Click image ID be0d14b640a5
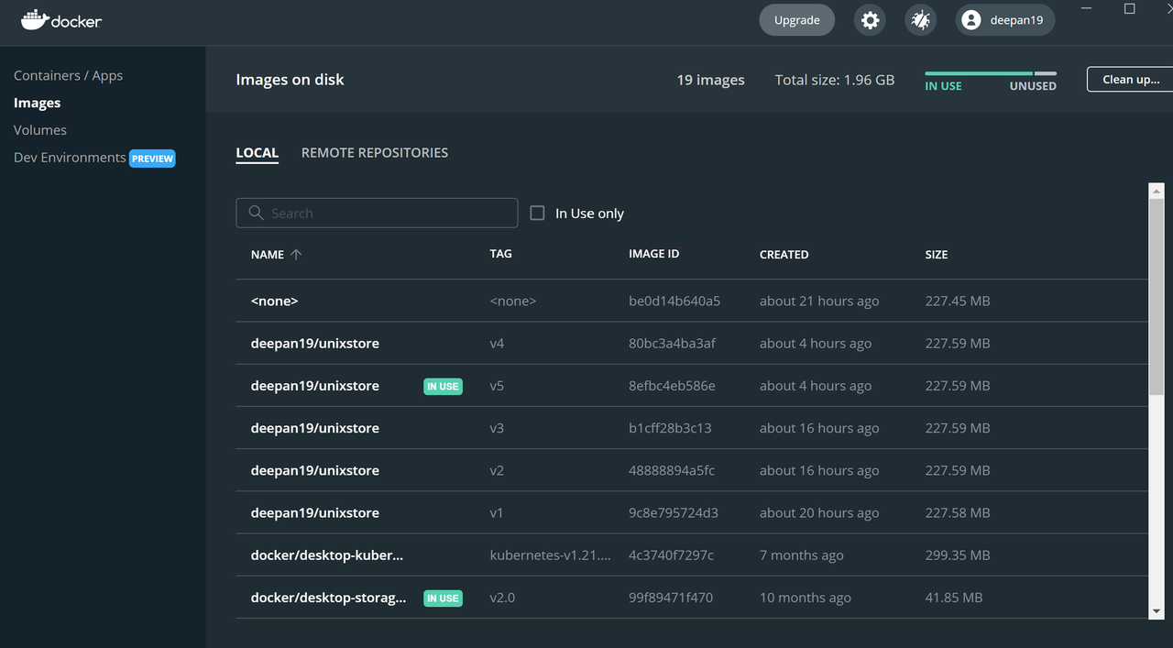Viewport: 1173px width, 648px height. 674,301
